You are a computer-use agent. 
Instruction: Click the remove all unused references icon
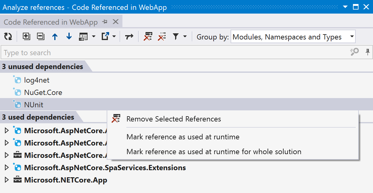coord(162,37)
